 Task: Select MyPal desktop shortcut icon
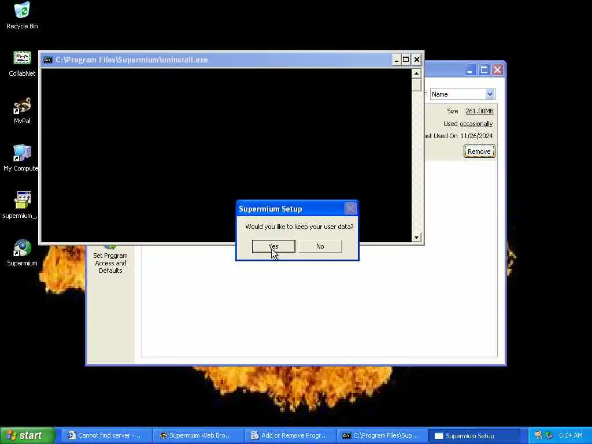(x=22, y=111)
